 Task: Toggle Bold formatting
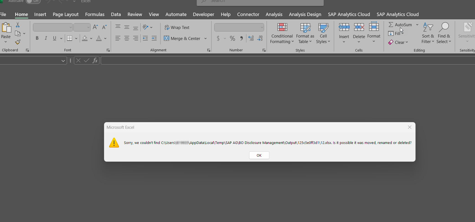tap(37, 38)
